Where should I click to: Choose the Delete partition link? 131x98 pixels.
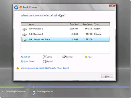[49, 57]
